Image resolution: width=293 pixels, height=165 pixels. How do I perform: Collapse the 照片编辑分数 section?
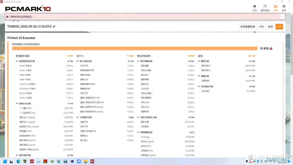pyautogui.click(x=138, y=61)
